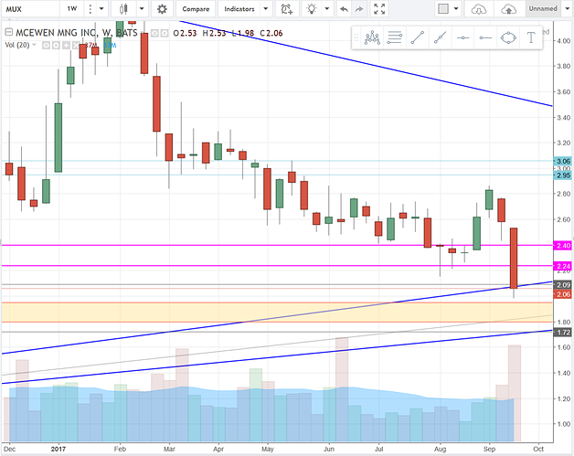The width and height of the screenshot is (574, 456).
Task: Click the gray 2.09 price label
Action: [563, 285]
